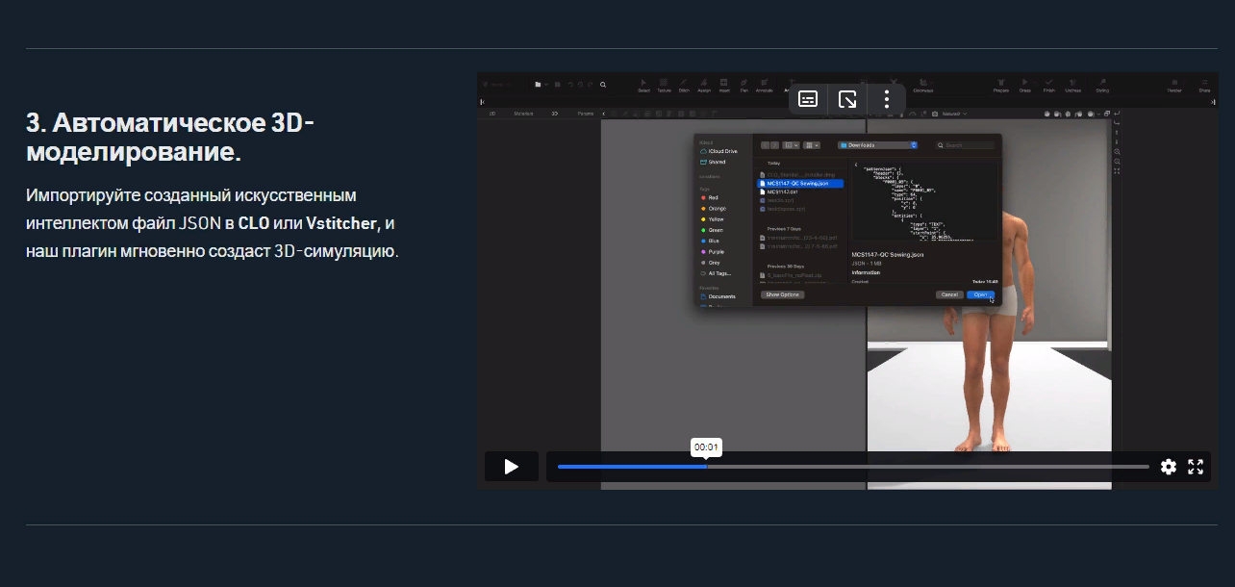Enter fullscreen video mode
Screen dimensions: 1235x587
click(x=1196, y=467)
